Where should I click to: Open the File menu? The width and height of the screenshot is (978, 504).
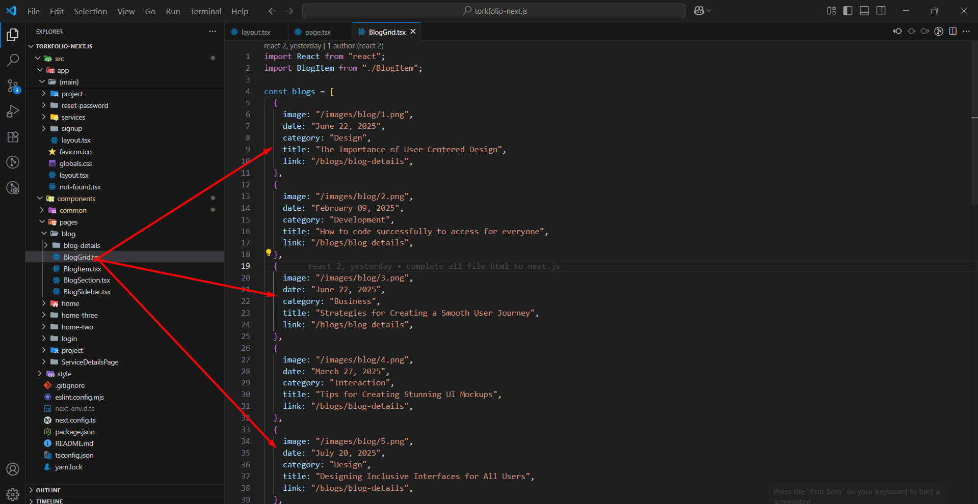click(34, 11)
